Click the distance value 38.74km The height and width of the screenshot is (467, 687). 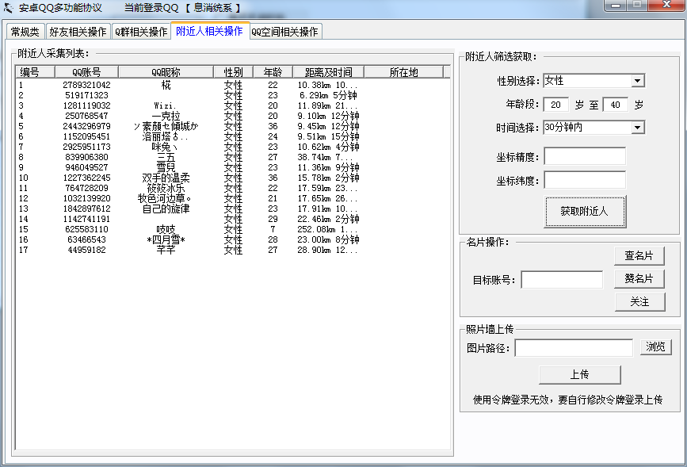click(x=314, y=157)
